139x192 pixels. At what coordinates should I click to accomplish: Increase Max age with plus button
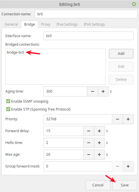coord(99,155)
